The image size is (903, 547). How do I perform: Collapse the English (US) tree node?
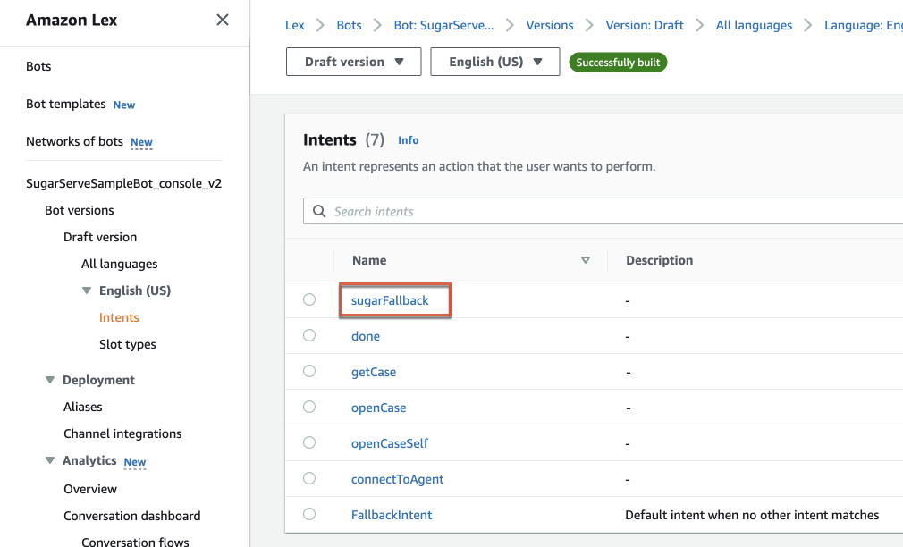click(x=87, y=290)
